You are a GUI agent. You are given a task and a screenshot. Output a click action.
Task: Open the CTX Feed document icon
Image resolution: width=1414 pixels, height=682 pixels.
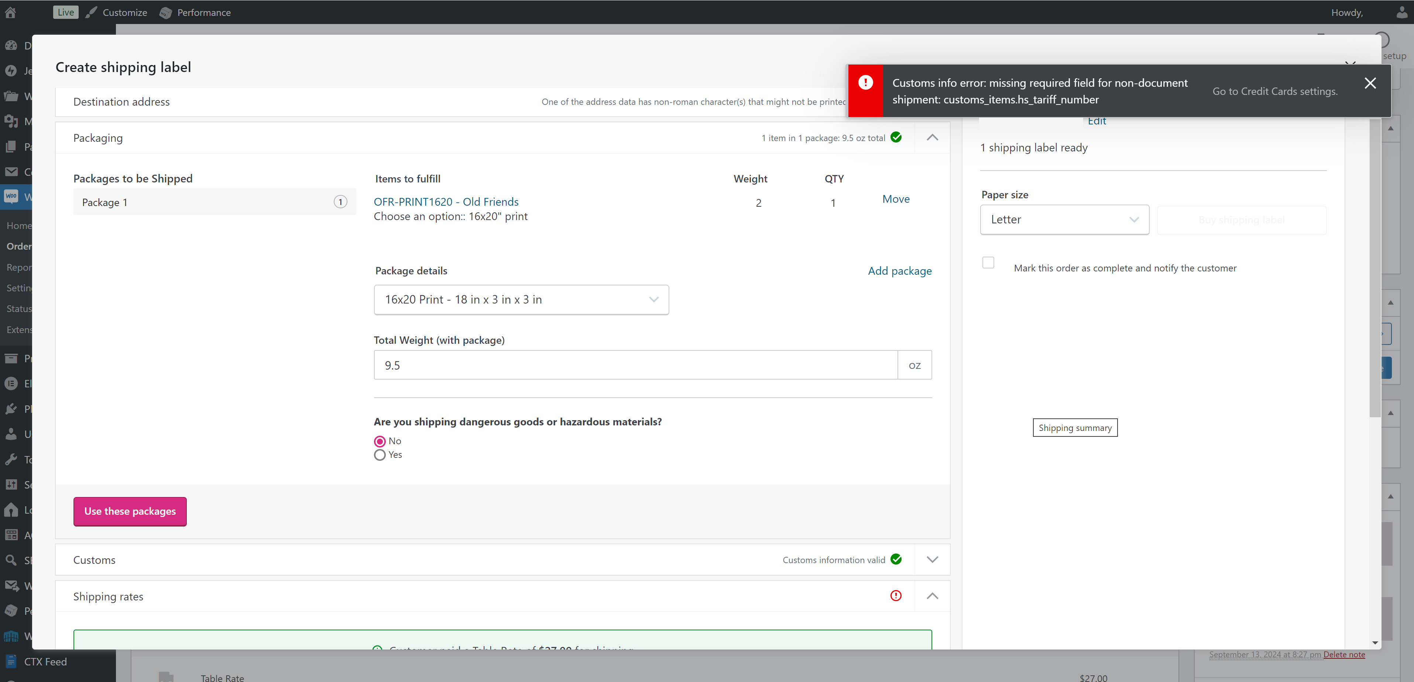pyautogui.click(x=11, y=662)
